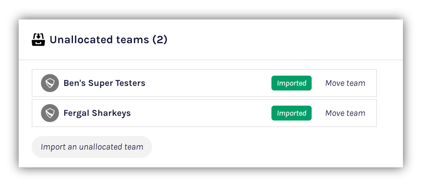Screen dimensions: 425x193
Task: Click the shield avatar for Fergal Sharkeys
Action: point(50,113)
